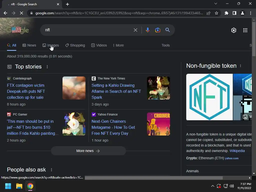Click the Cointelegraph story thumbnail
Viewport: 256px width, 192px height.
(74, 88)
